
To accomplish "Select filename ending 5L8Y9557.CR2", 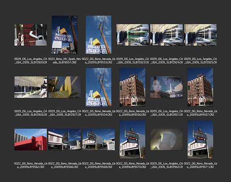I will pos(200,113).
